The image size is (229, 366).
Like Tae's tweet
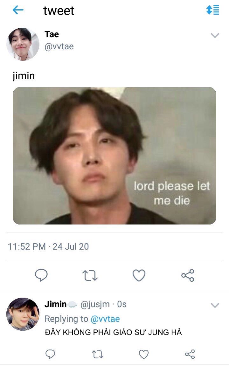(139, 275)
